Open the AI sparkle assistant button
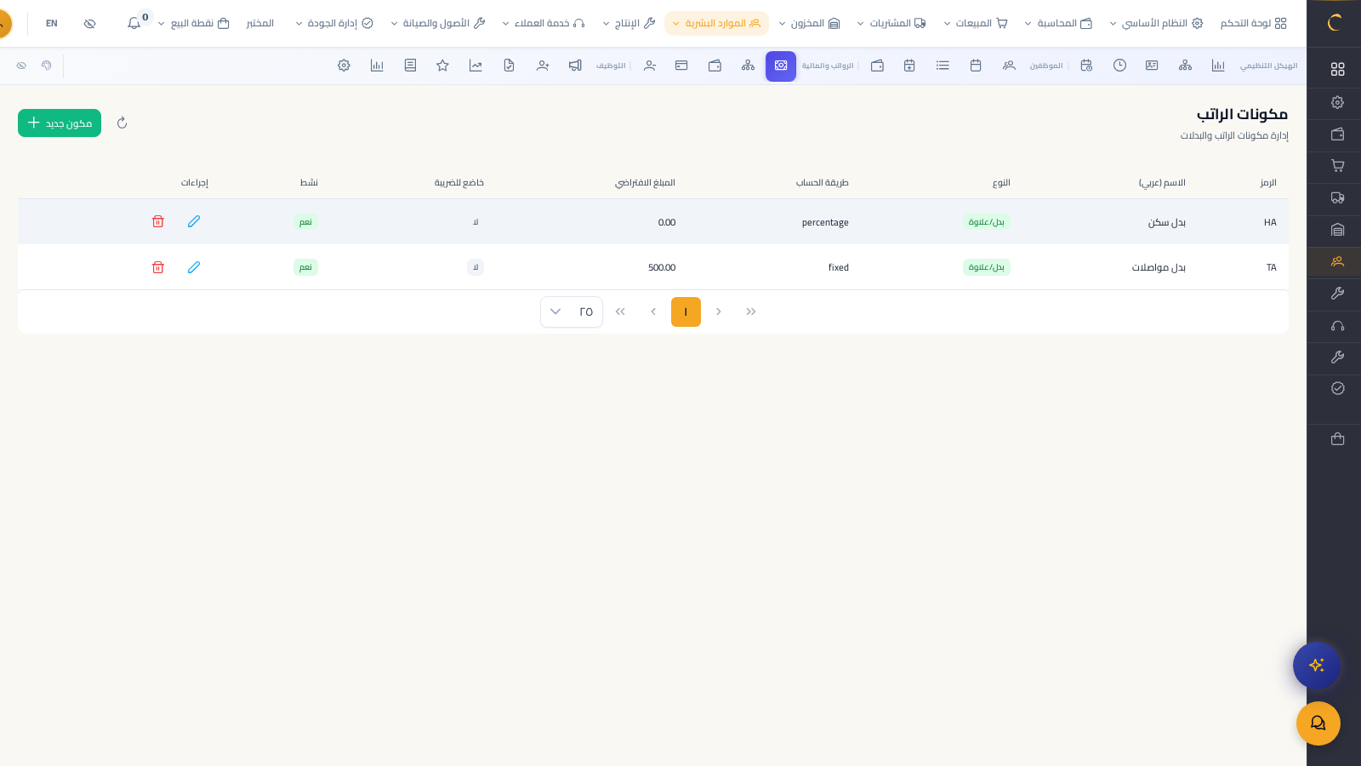Screen dimensions: 1361x766 point(1316,665)
